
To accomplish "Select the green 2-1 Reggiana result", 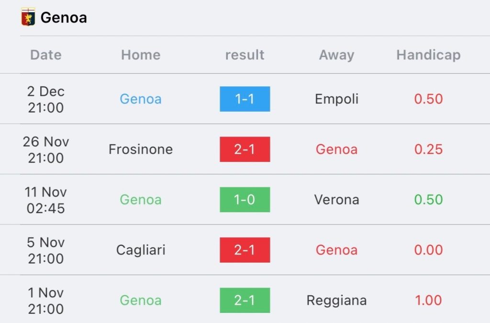I will point(245,300).
